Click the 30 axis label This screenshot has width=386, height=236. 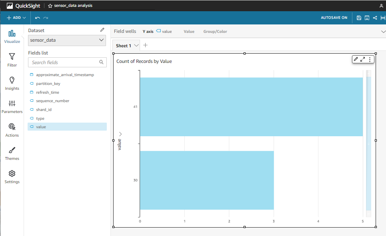(x=135, y=180)
